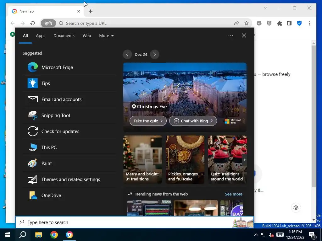322x241 pixels.
Task: Open This PC
Action: [69, 147]
